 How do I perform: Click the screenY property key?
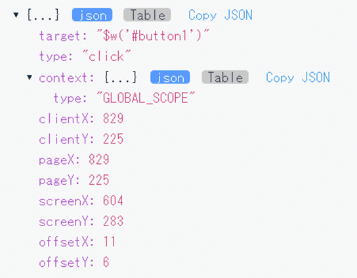66,222
